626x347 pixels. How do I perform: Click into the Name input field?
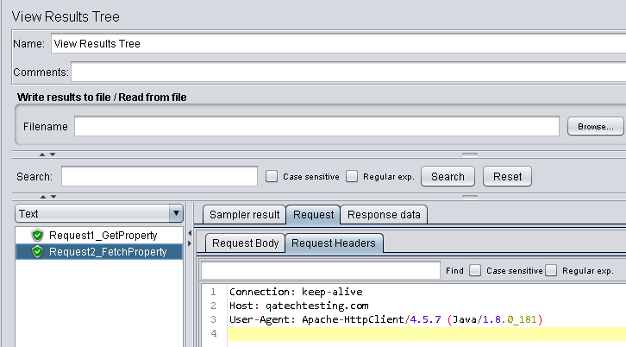(339, 43)
